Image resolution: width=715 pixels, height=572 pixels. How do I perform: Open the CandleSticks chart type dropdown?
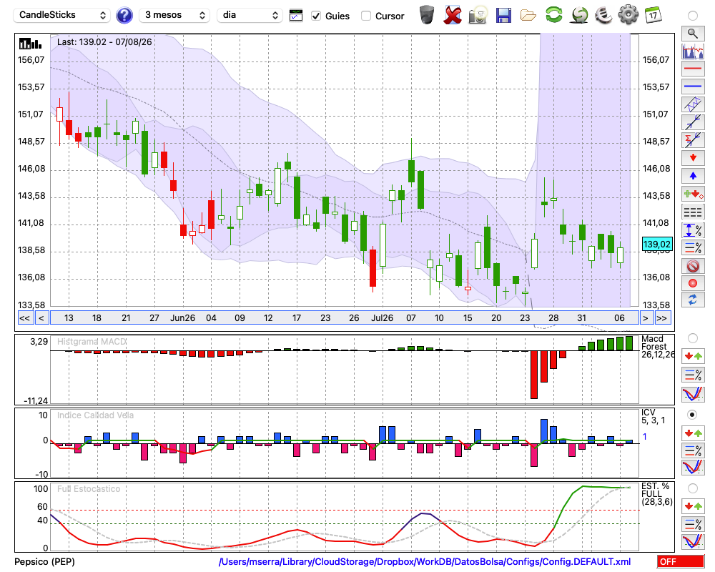[61, 15]
